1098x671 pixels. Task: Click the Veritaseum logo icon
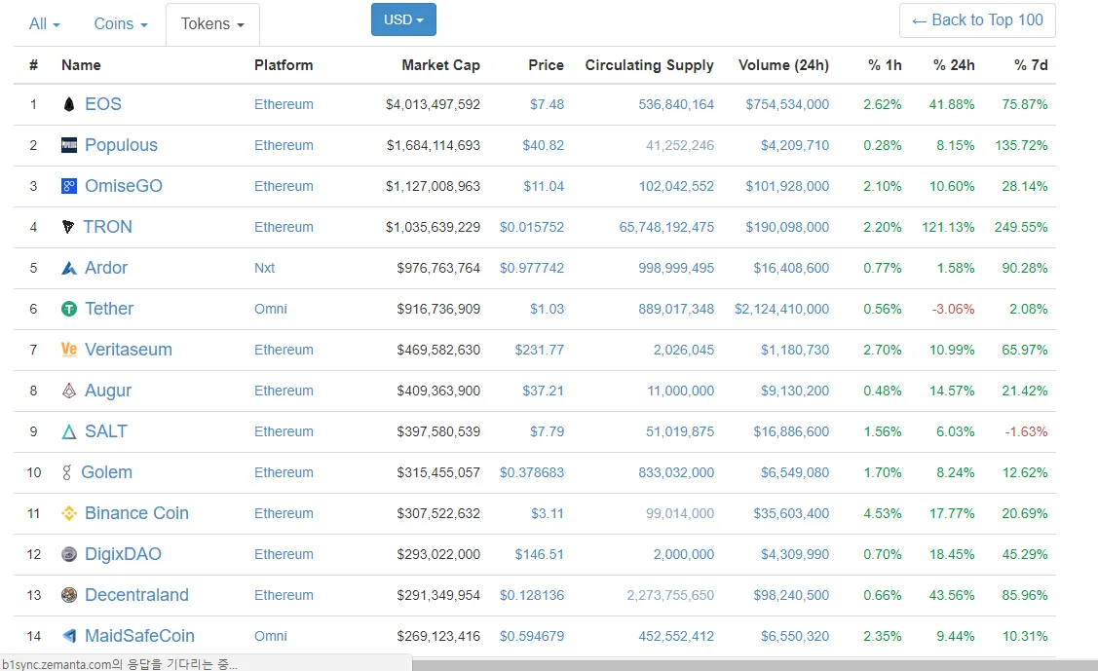pos(68,350)
